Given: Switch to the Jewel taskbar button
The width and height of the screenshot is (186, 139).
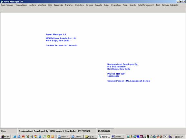Looking at the screenshot, I should point(104,137).
